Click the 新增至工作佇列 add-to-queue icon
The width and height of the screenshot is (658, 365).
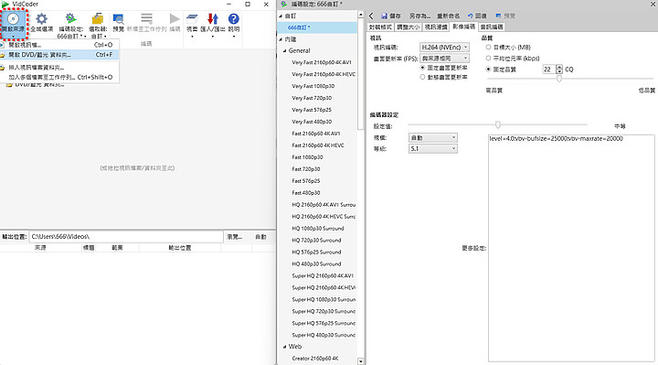(x=146, y=19)
